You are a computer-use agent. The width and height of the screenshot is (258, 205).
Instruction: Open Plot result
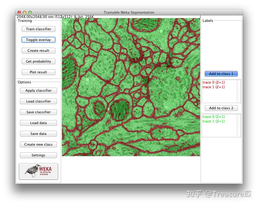click(x=38, y=72)
